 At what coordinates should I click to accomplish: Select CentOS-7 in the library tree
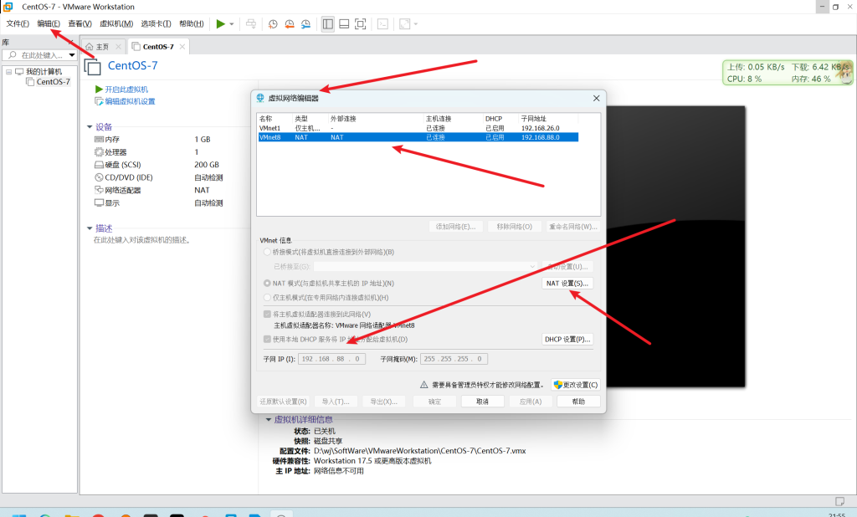pyautogui.click(x=53, y=82)
